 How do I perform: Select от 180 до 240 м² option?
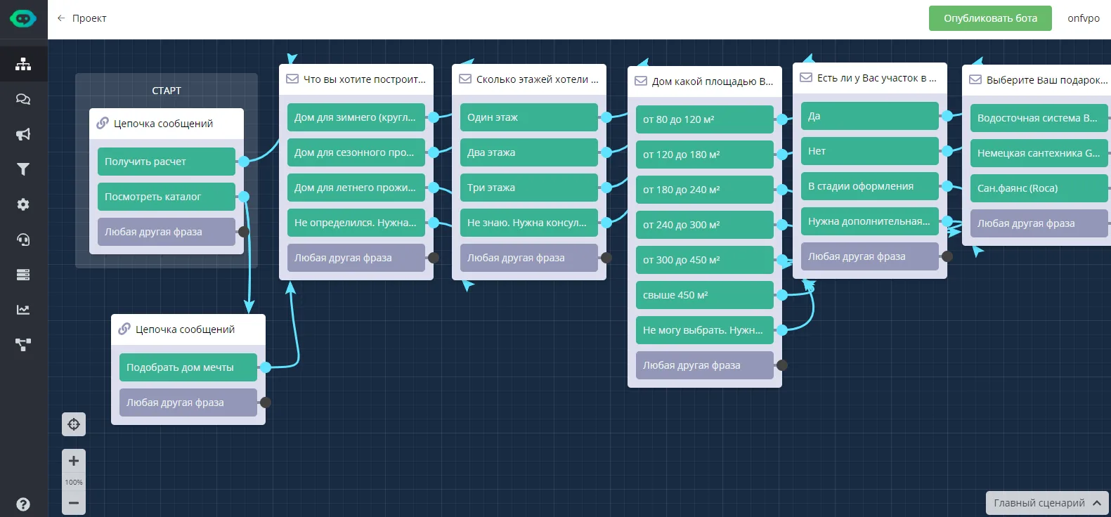[705, 190]
